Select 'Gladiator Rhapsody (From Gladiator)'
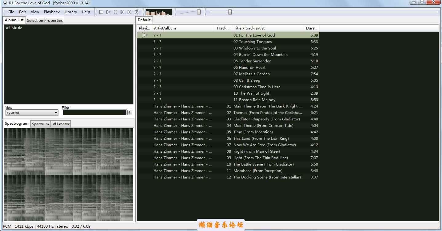The height and width of the screenshot is (231, 442). click(228, 119)
